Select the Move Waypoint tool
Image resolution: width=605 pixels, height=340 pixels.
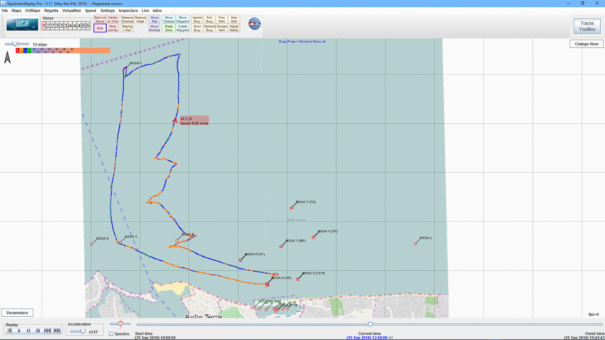click(x=183, y=19)
